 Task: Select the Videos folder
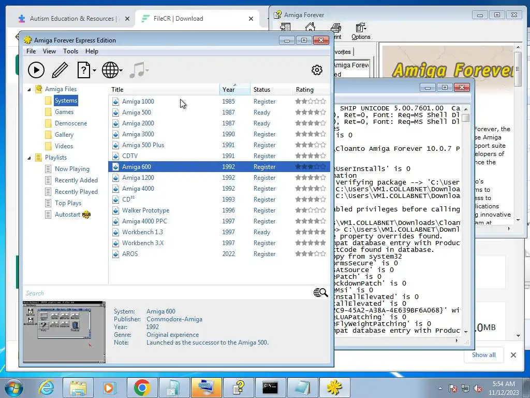[64, 146]
